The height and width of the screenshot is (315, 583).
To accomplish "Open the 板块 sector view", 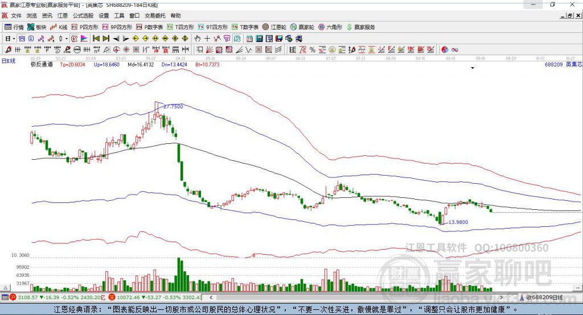I will pyautogui.click(x=37, y=27).
